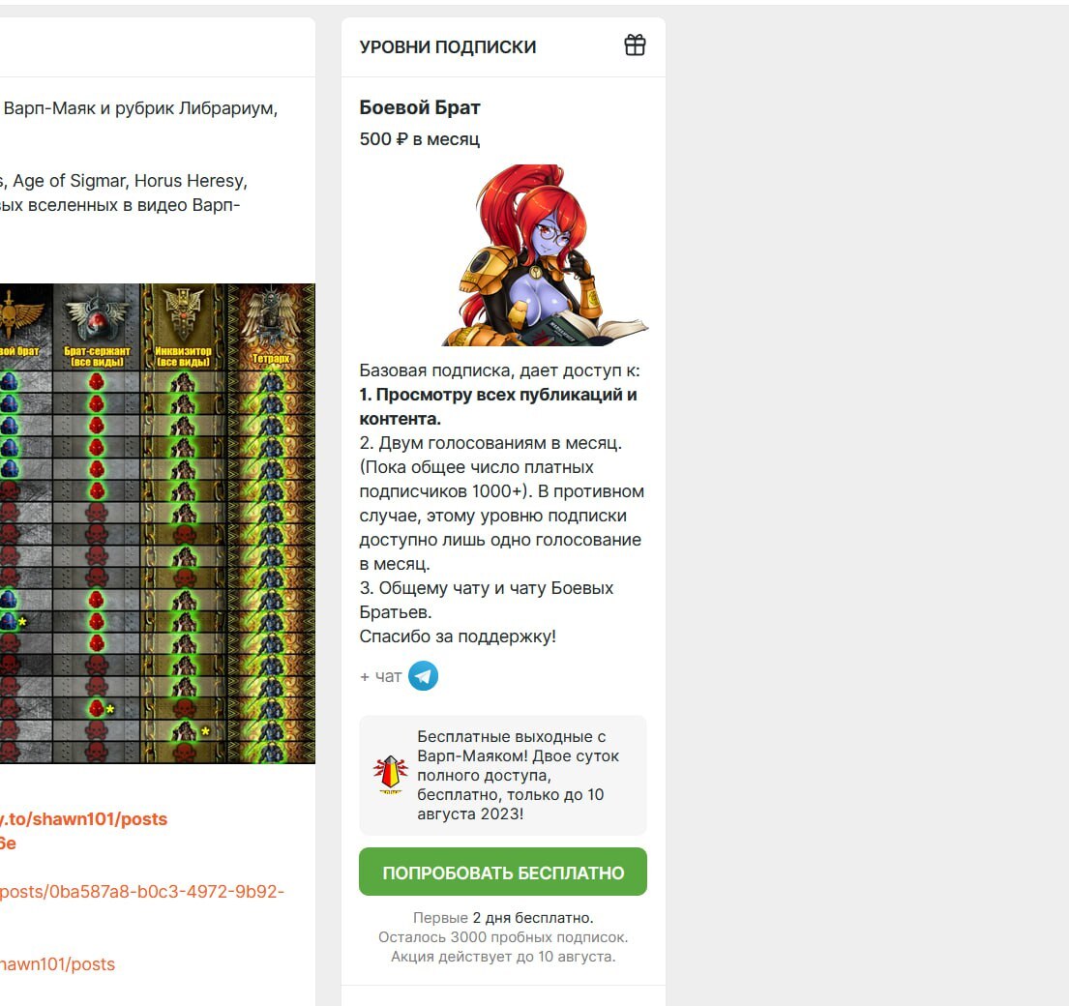
Task: Click the Warp-Mayak beacon promo icon
Action: pos(390,775)
